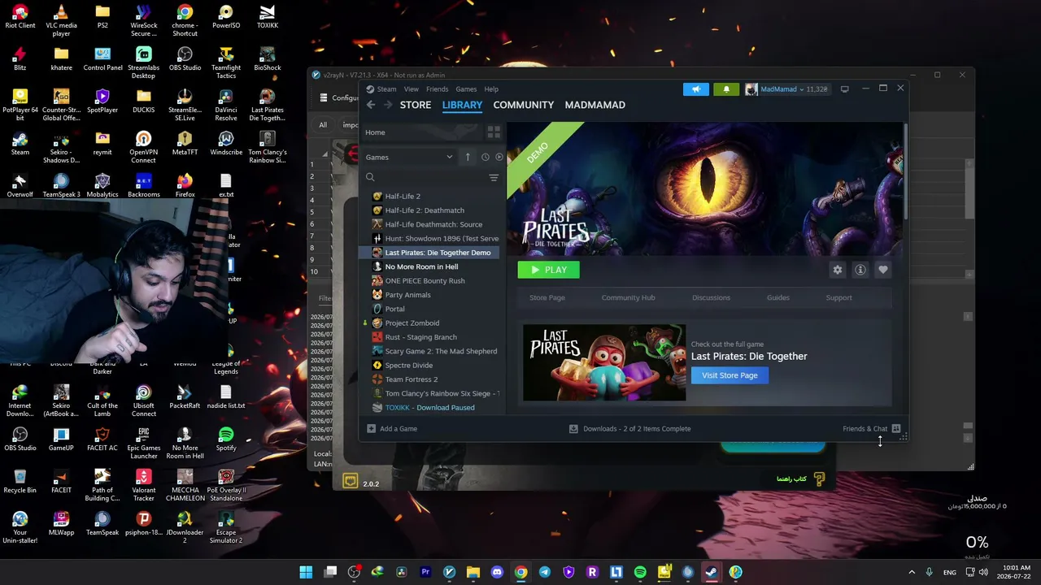
Task: Open the Games menu
Action: pos(466,89)
